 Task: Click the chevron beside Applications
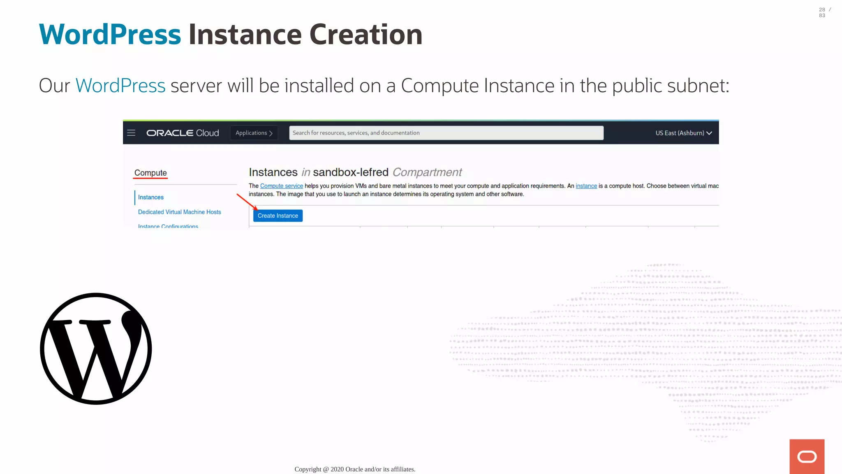click(271, 133)
